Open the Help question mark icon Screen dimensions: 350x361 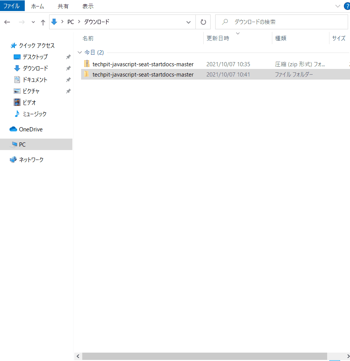coord(347,6)
